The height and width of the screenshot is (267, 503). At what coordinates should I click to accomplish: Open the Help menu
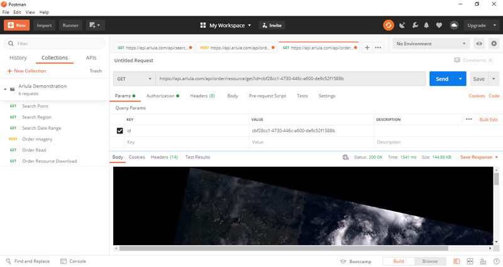click(44, 12)
